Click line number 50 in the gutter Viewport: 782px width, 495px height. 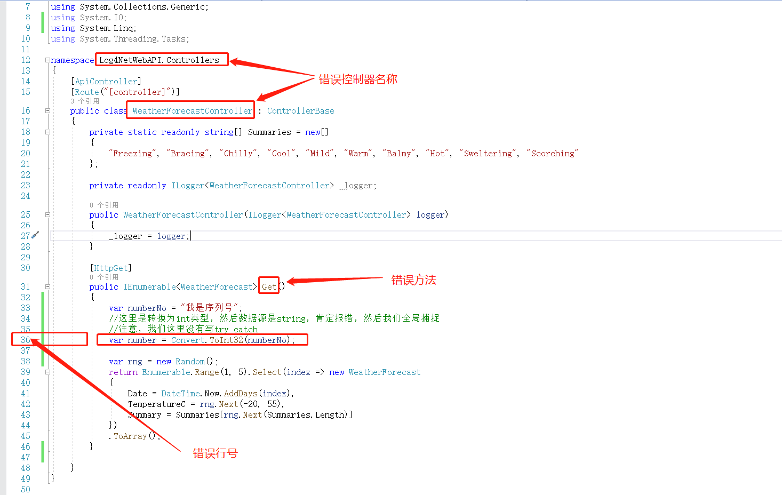click(26, 490)
